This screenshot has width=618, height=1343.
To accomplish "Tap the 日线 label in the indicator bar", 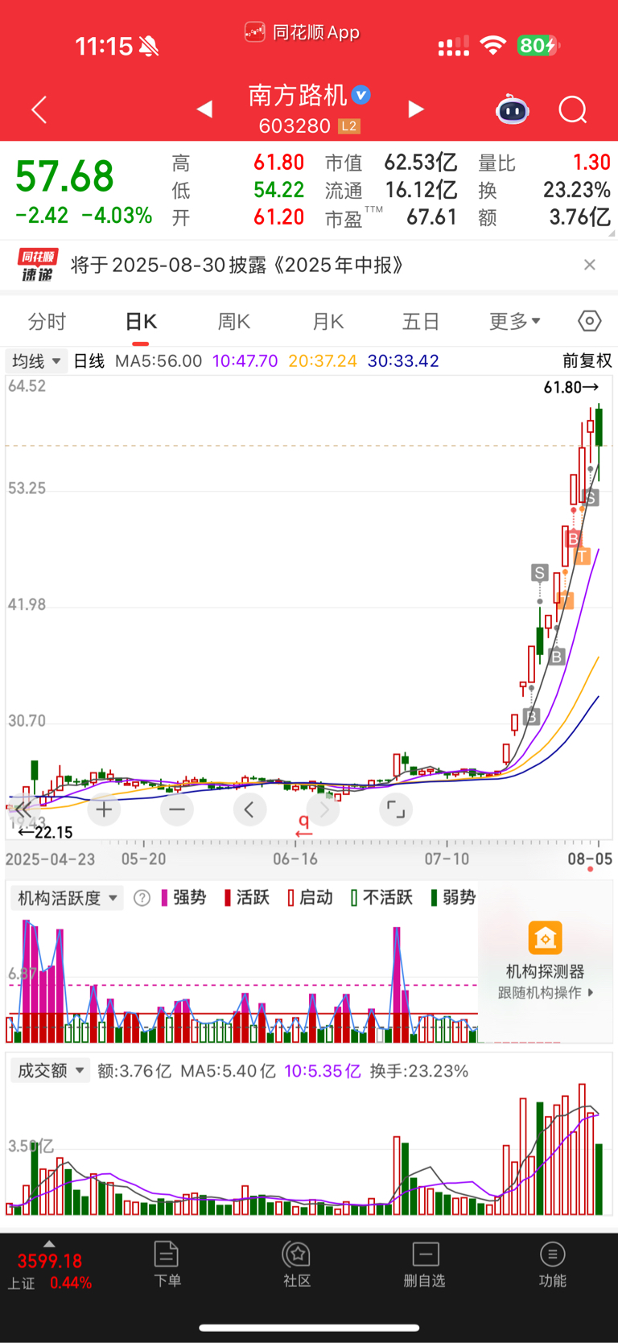I will [89, 360].
